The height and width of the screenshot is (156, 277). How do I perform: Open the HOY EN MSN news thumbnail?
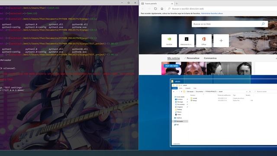coord(184,68)
